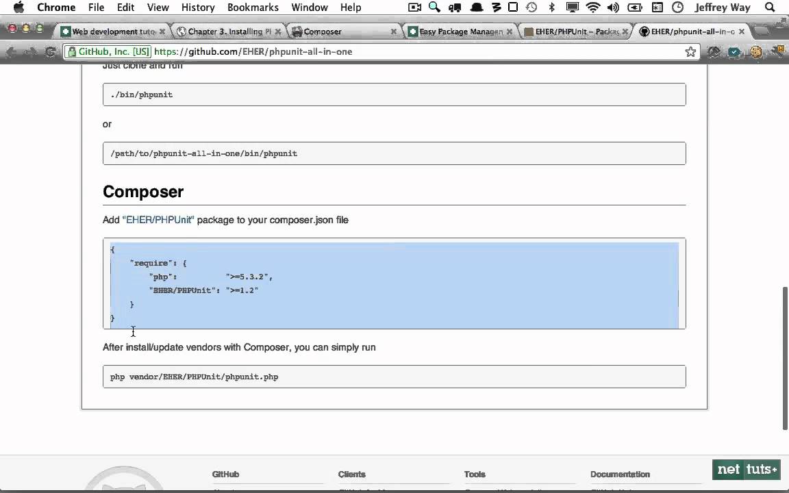789x493 pixels.
Task: Click the teal checkmark extension icon
Action: point(734,52)
